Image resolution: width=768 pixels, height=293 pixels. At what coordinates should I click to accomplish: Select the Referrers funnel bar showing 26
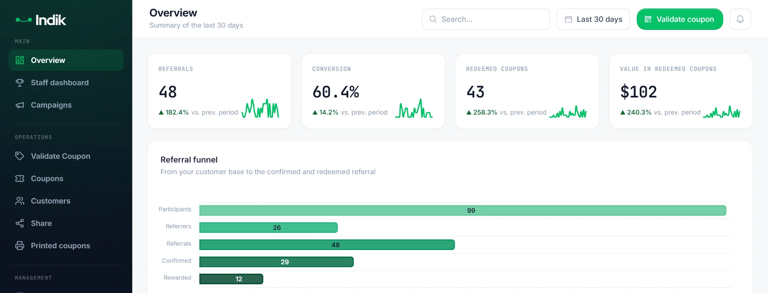click(268, 227)
